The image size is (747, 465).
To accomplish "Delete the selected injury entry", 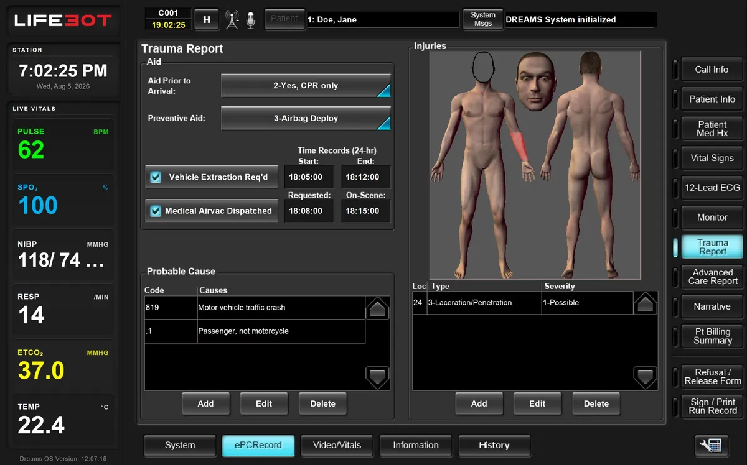I will [x=596, y=403].
